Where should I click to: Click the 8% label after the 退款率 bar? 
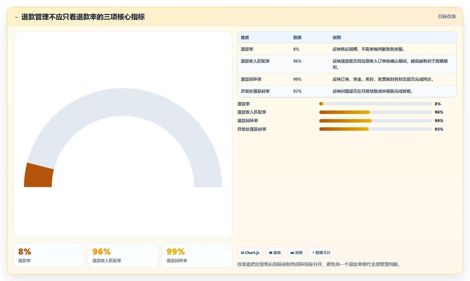(x=438, y=104)
